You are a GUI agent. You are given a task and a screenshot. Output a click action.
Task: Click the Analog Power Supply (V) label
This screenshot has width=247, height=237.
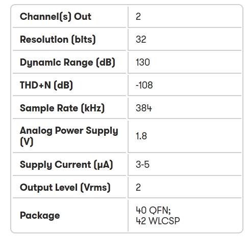click(69, 136)
